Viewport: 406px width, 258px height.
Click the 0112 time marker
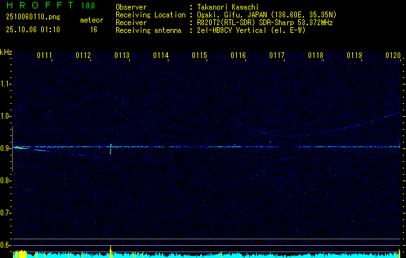tap(83, 55)
